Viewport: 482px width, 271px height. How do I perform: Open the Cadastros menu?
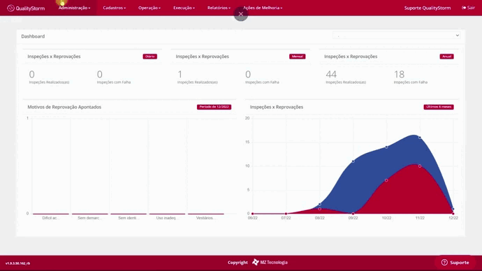(115, 8)
